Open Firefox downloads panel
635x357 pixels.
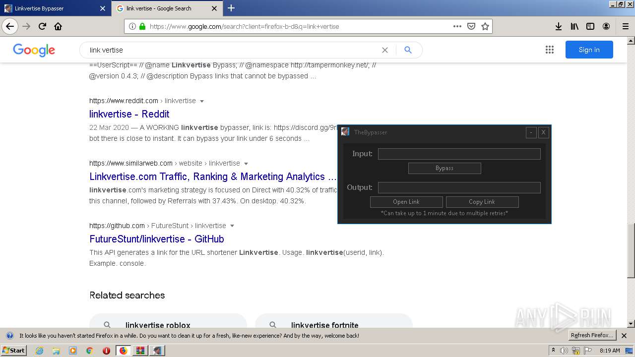tap(559, 26)
